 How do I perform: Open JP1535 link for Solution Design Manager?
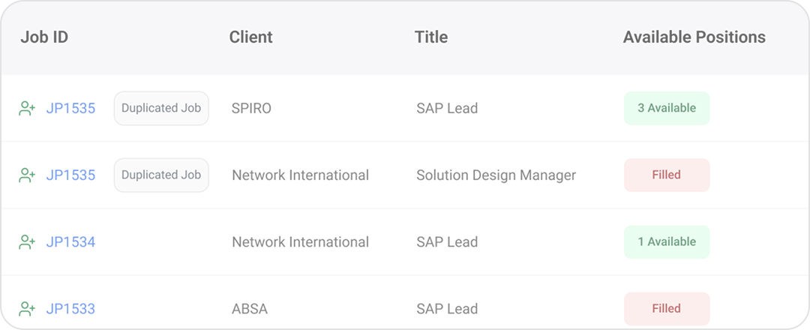(x=70, y=175)
